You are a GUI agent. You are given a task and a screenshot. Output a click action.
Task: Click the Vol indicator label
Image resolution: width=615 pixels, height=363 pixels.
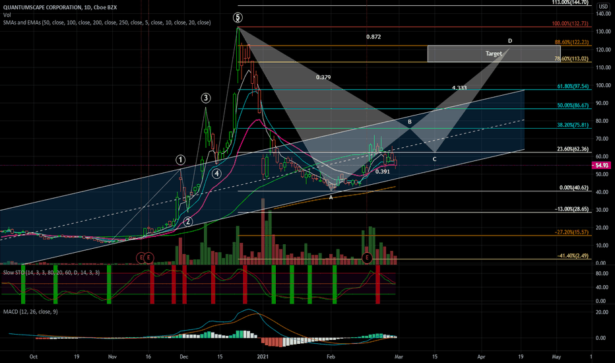pos(7,15)
